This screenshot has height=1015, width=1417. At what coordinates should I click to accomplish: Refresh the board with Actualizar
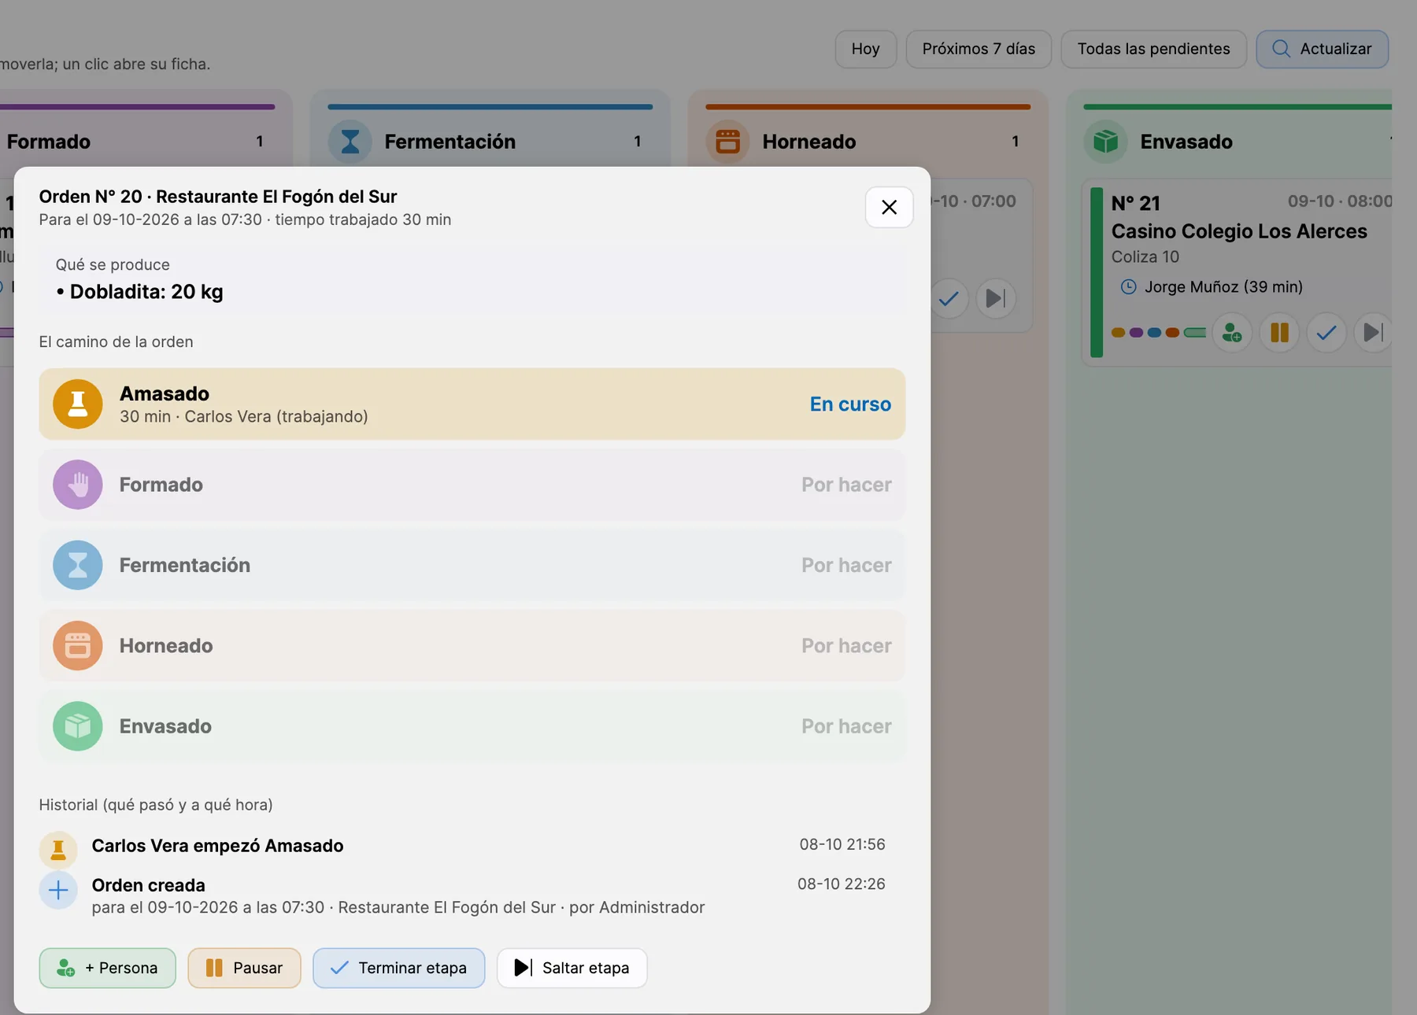tap(1323, 49)
